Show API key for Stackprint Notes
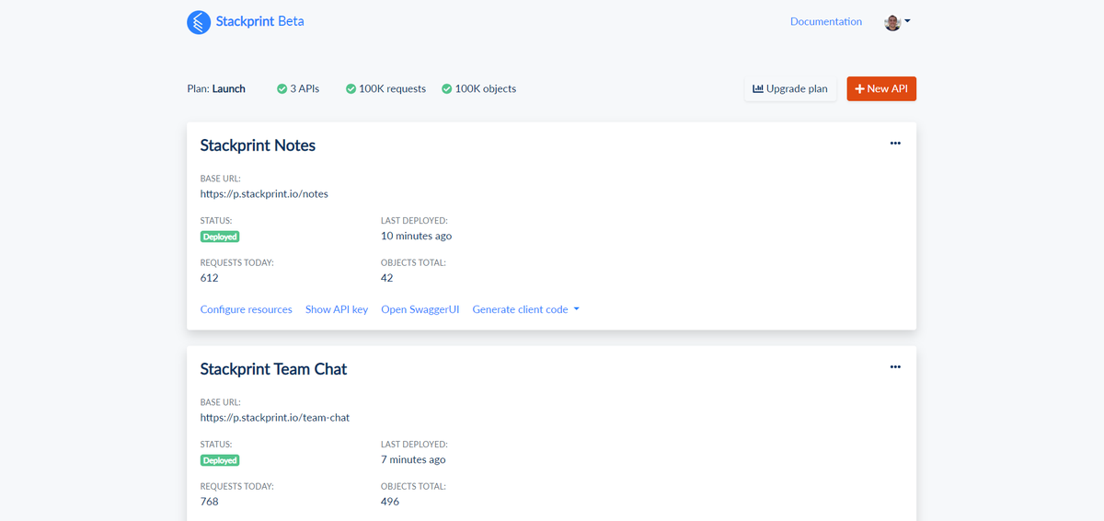Screen dimensions: 1104x521 (x=337, y=309)
